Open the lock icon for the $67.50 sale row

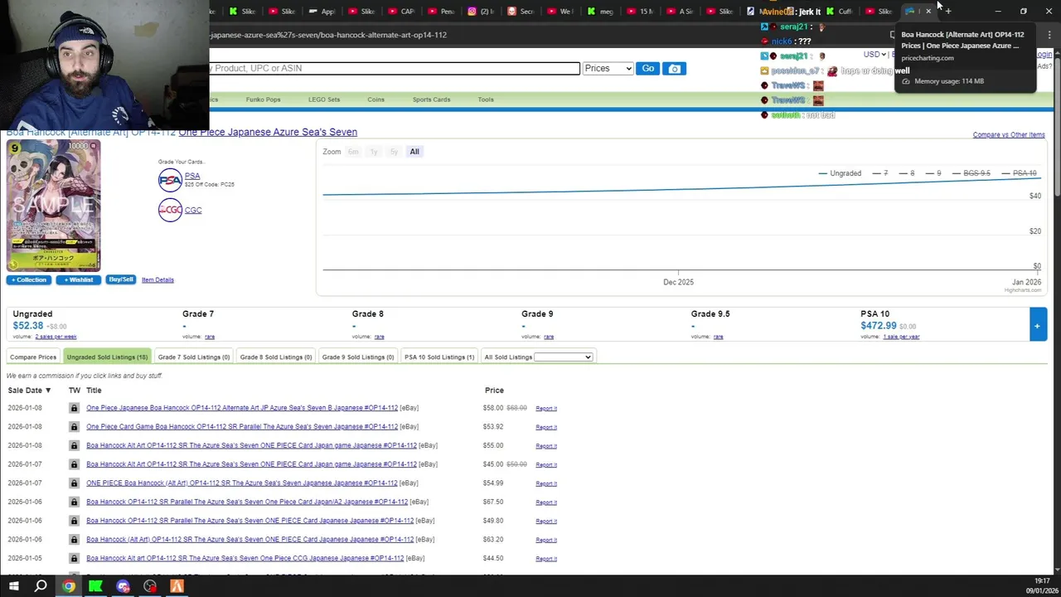coord(74,502)
